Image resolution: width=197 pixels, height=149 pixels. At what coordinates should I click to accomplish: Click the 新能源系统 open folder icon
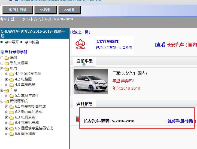coord(7,101)
